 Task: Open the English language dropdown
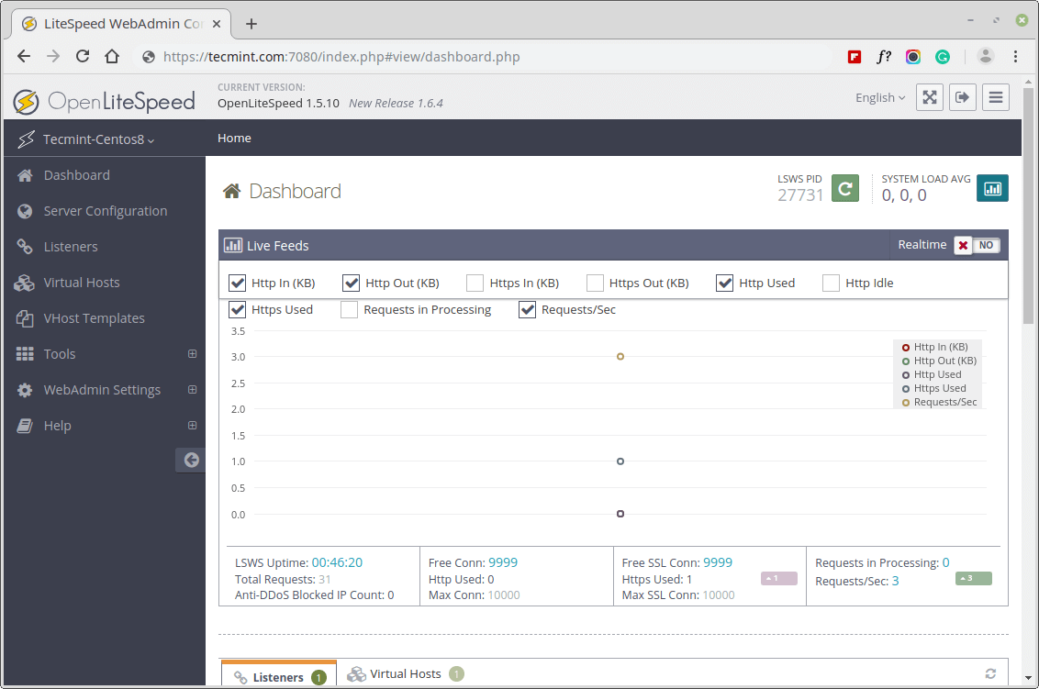tap(878, 96)
